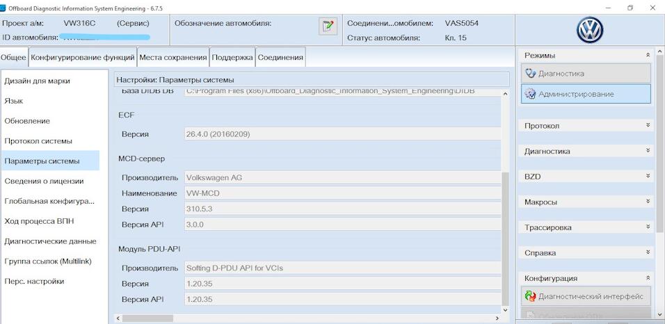Expand the Трассировка section
The image size is (665, 324).
648,227
